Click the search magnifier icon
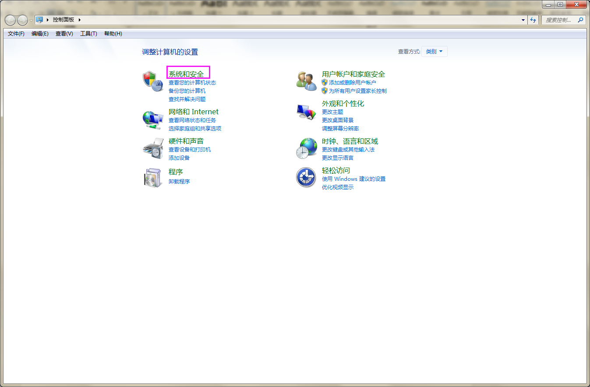 pos(580,20)
